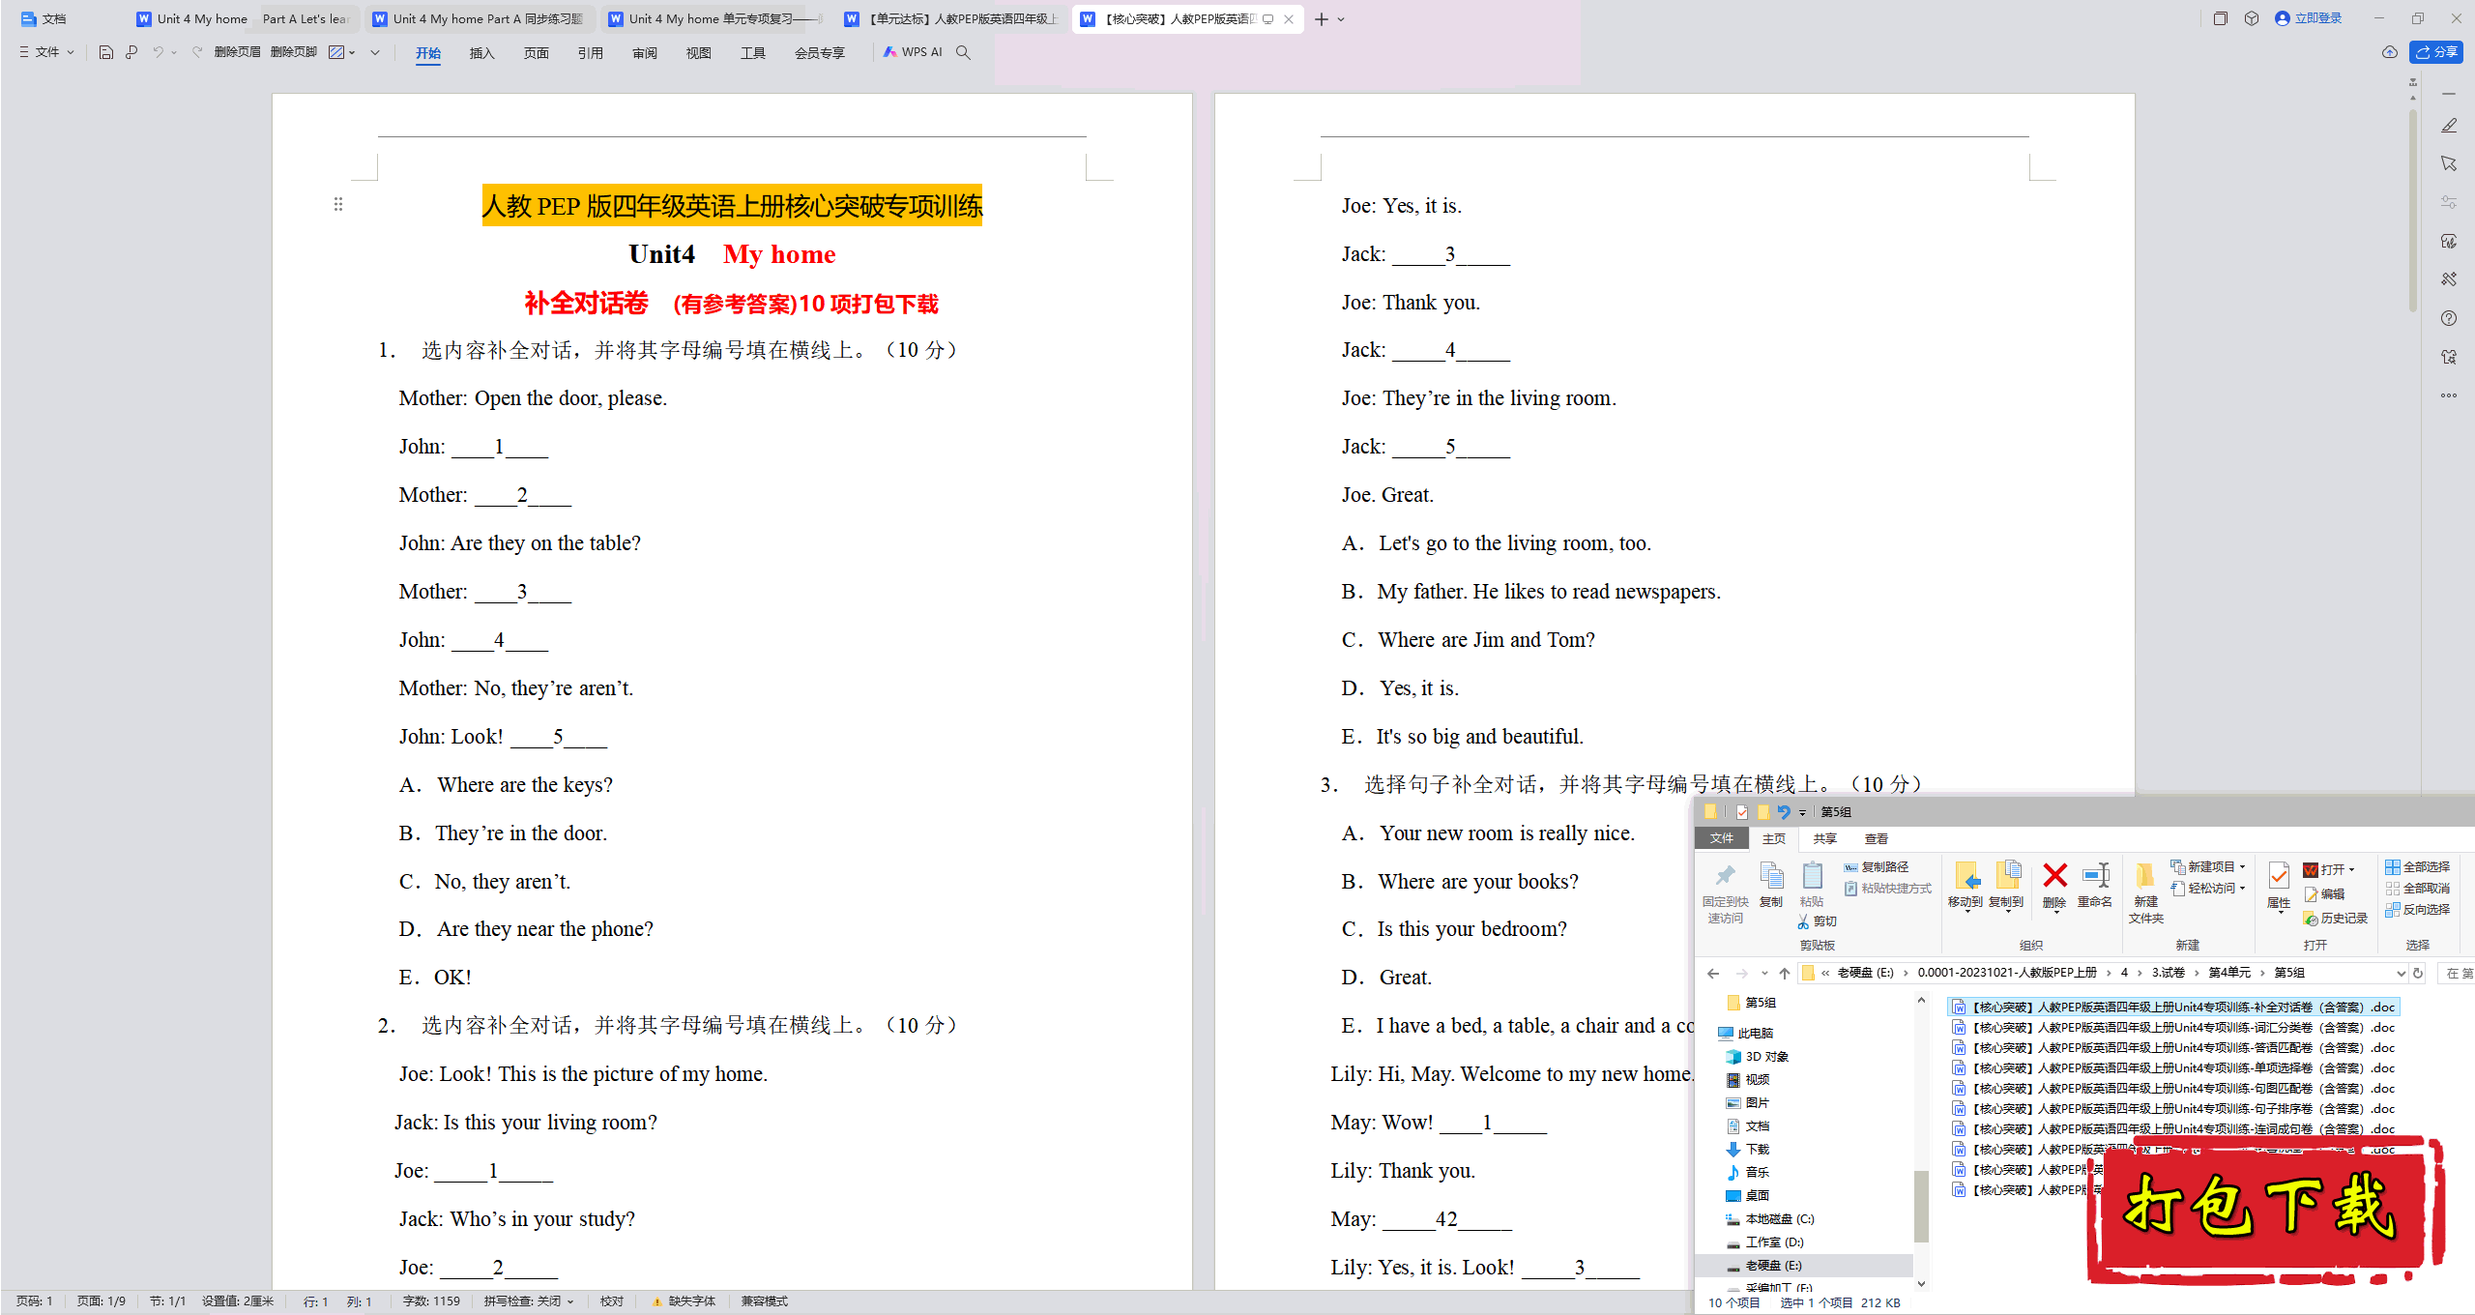Expand the Open with dropdown in Explorer
The width and height of the screenshot is (2475, 1315).
pyautogui.click(x=2352, y=870)
